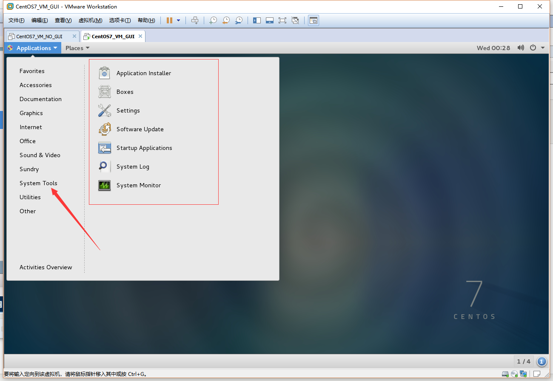Click the GNOME volume speaker icon
553x381 pixels.
521,48
